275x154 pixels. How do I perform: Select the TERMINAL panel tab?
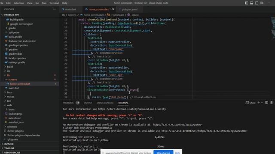tap(123, 103)
